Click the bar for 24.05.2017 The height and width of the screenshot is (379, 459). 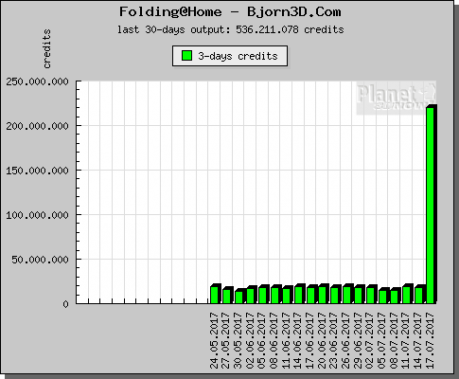tap(216, 294)
